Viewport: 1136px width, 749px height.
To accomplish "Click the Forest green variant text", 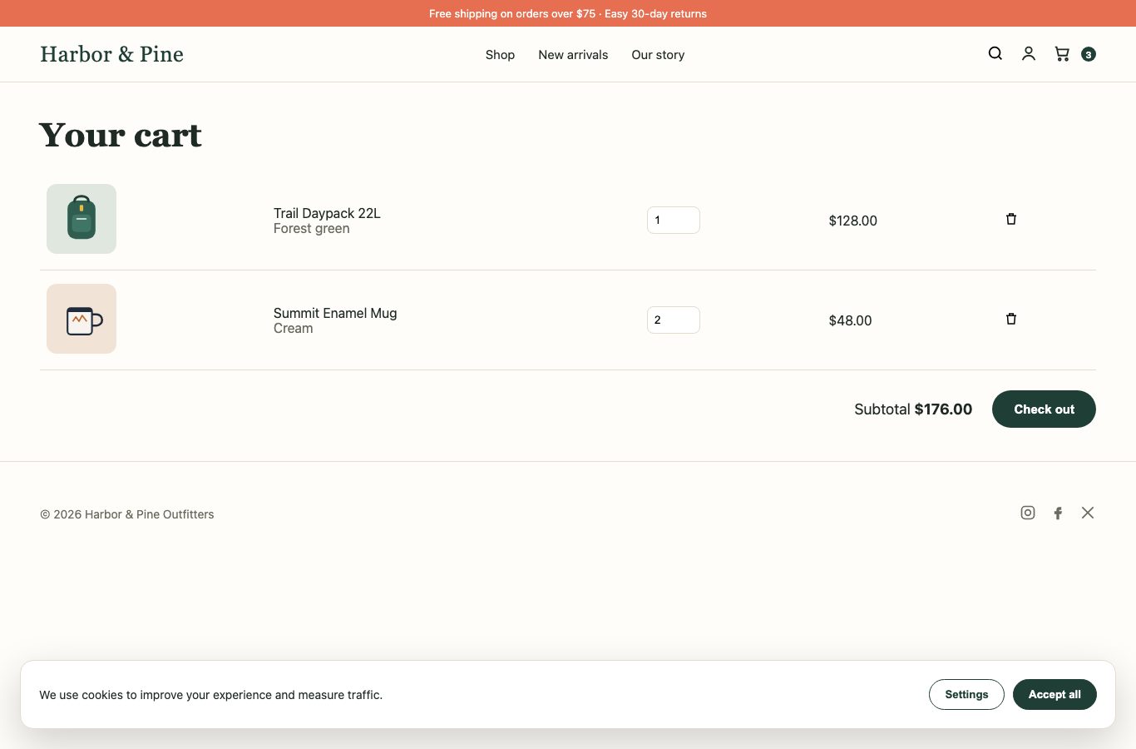I will (312, 229).
